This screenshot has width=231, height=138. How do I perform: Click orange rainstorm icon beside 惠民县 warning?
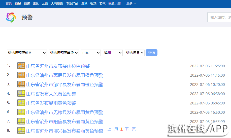click(21, 75)
